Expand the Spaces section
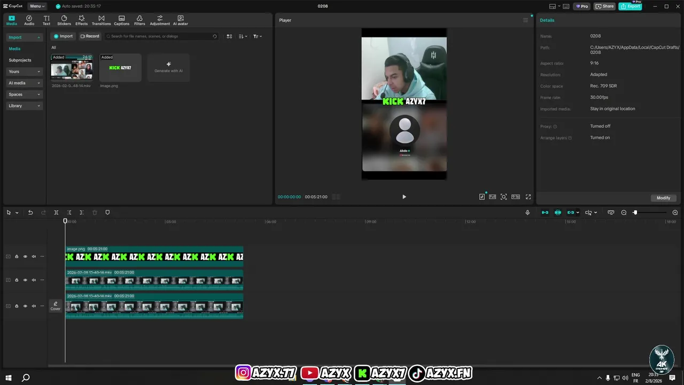The height and width of the screenshot is (385, 684). (x=24, y=94)
